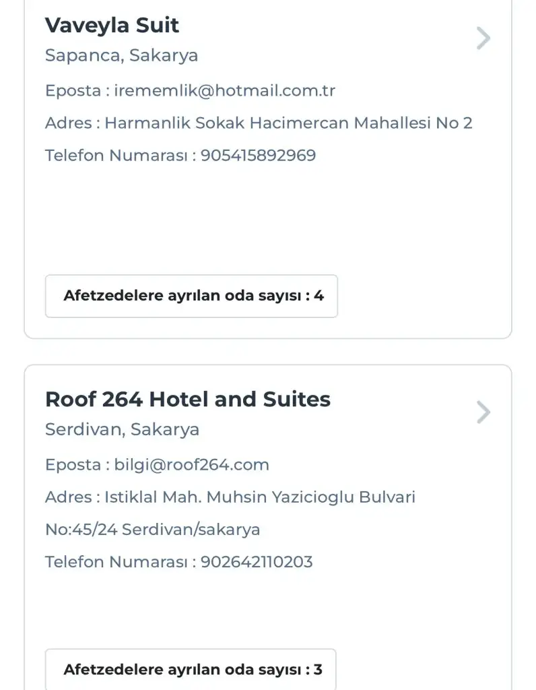
Task: Tap the Sapanca, Sakarya location text
Action: pos(121,55)
